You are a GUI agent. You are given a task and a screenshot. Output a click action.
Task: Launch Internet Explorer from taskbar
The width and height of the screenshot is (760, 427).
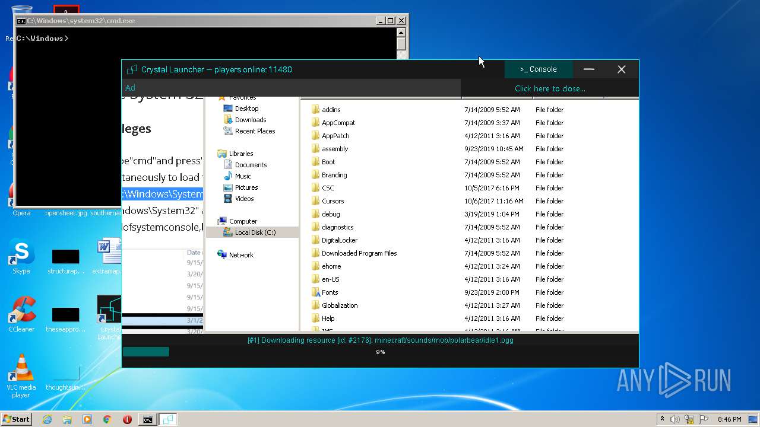(x=47, y=419)
